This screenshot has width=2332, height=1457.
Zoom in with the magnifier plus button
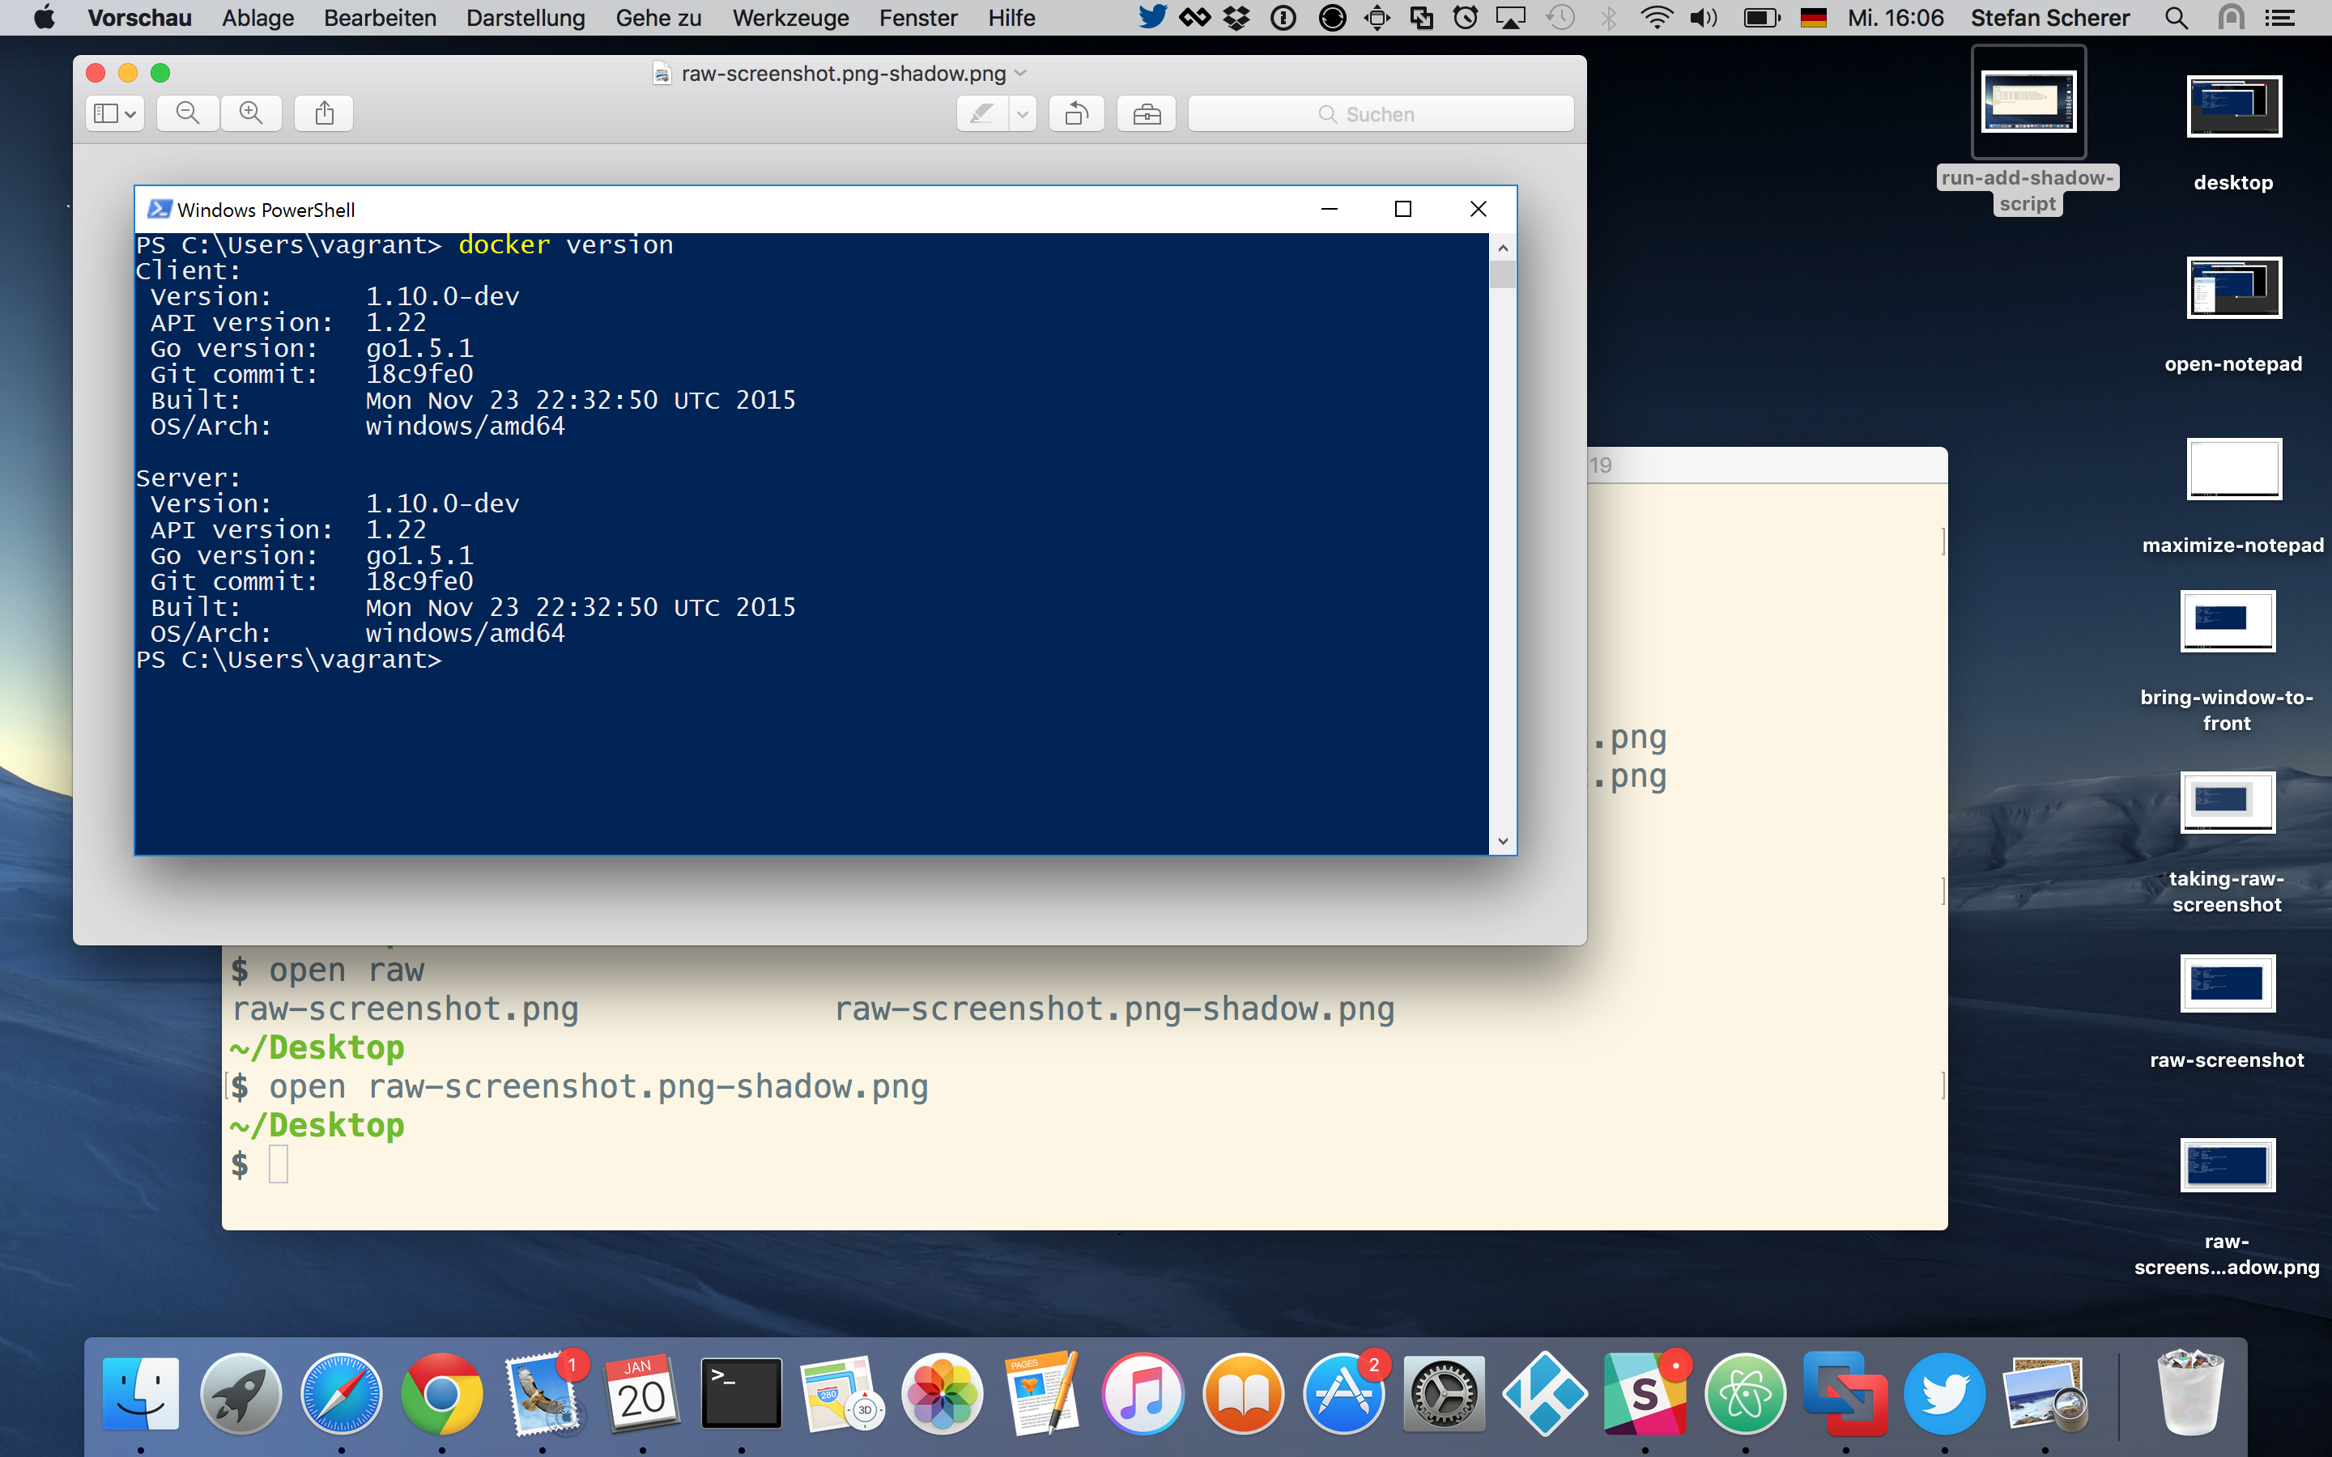pyautogui.click(x=252, y=113)
